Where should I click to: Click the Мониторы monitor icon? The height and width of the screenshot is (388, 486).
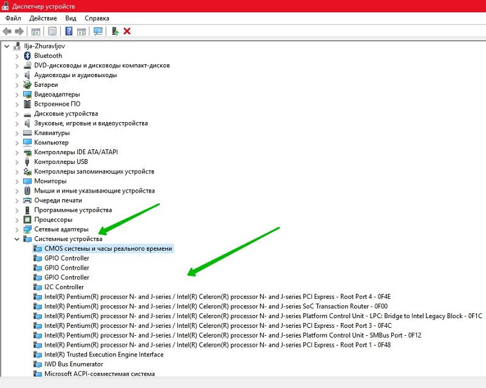tap(27, 181)
